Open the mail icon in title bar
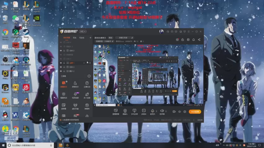 [172, 32]
